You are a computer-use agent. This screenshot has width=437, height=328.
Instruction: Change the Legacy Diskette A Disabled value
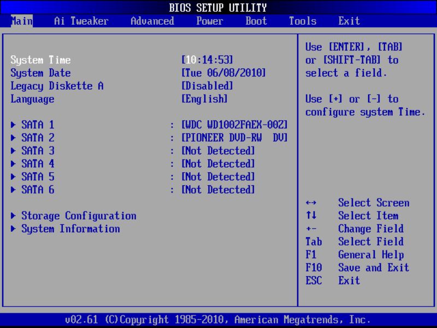coord(207,86)
